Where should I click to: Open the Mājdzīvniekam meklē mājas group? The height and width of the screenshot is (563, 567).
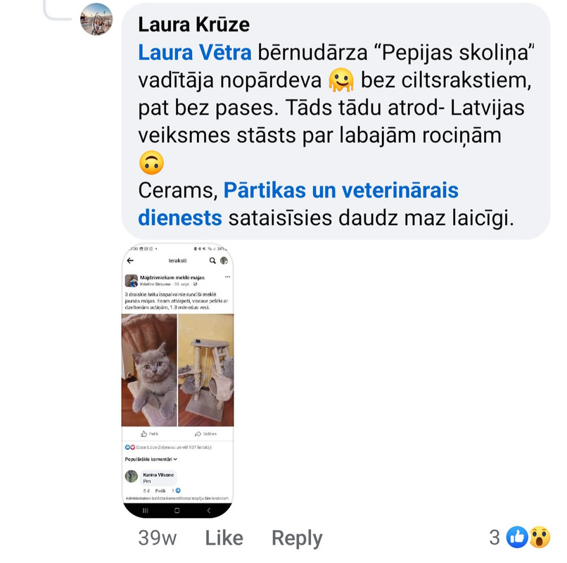click(172, 277)
